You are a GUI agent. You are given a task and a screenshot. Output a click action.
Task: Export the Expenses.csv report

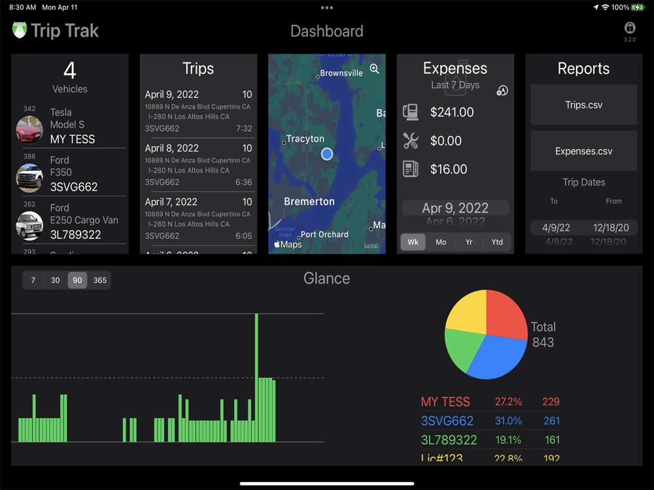click(583, 151)
